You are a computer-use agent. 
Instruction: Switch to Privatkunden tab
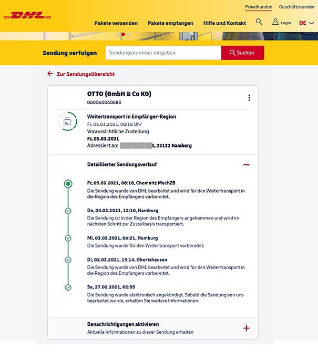click(x=259, y=7)
